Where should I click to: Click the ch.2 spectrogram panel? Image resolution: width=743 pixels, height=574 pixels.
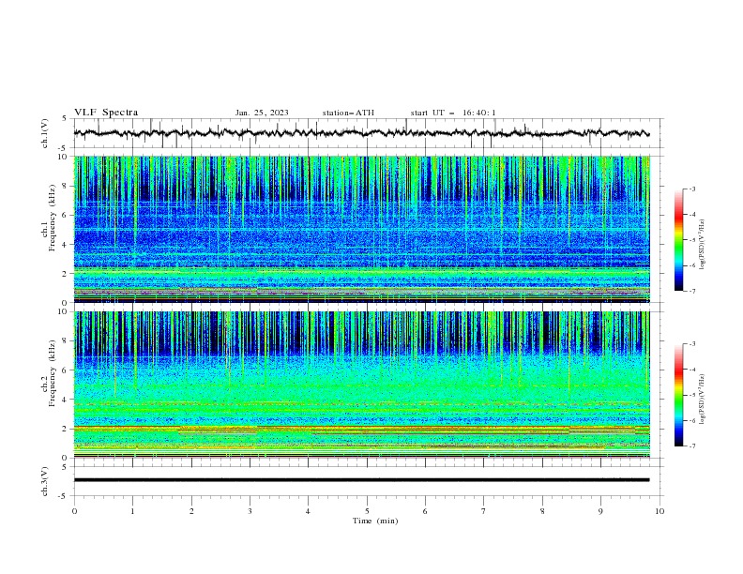362,385
